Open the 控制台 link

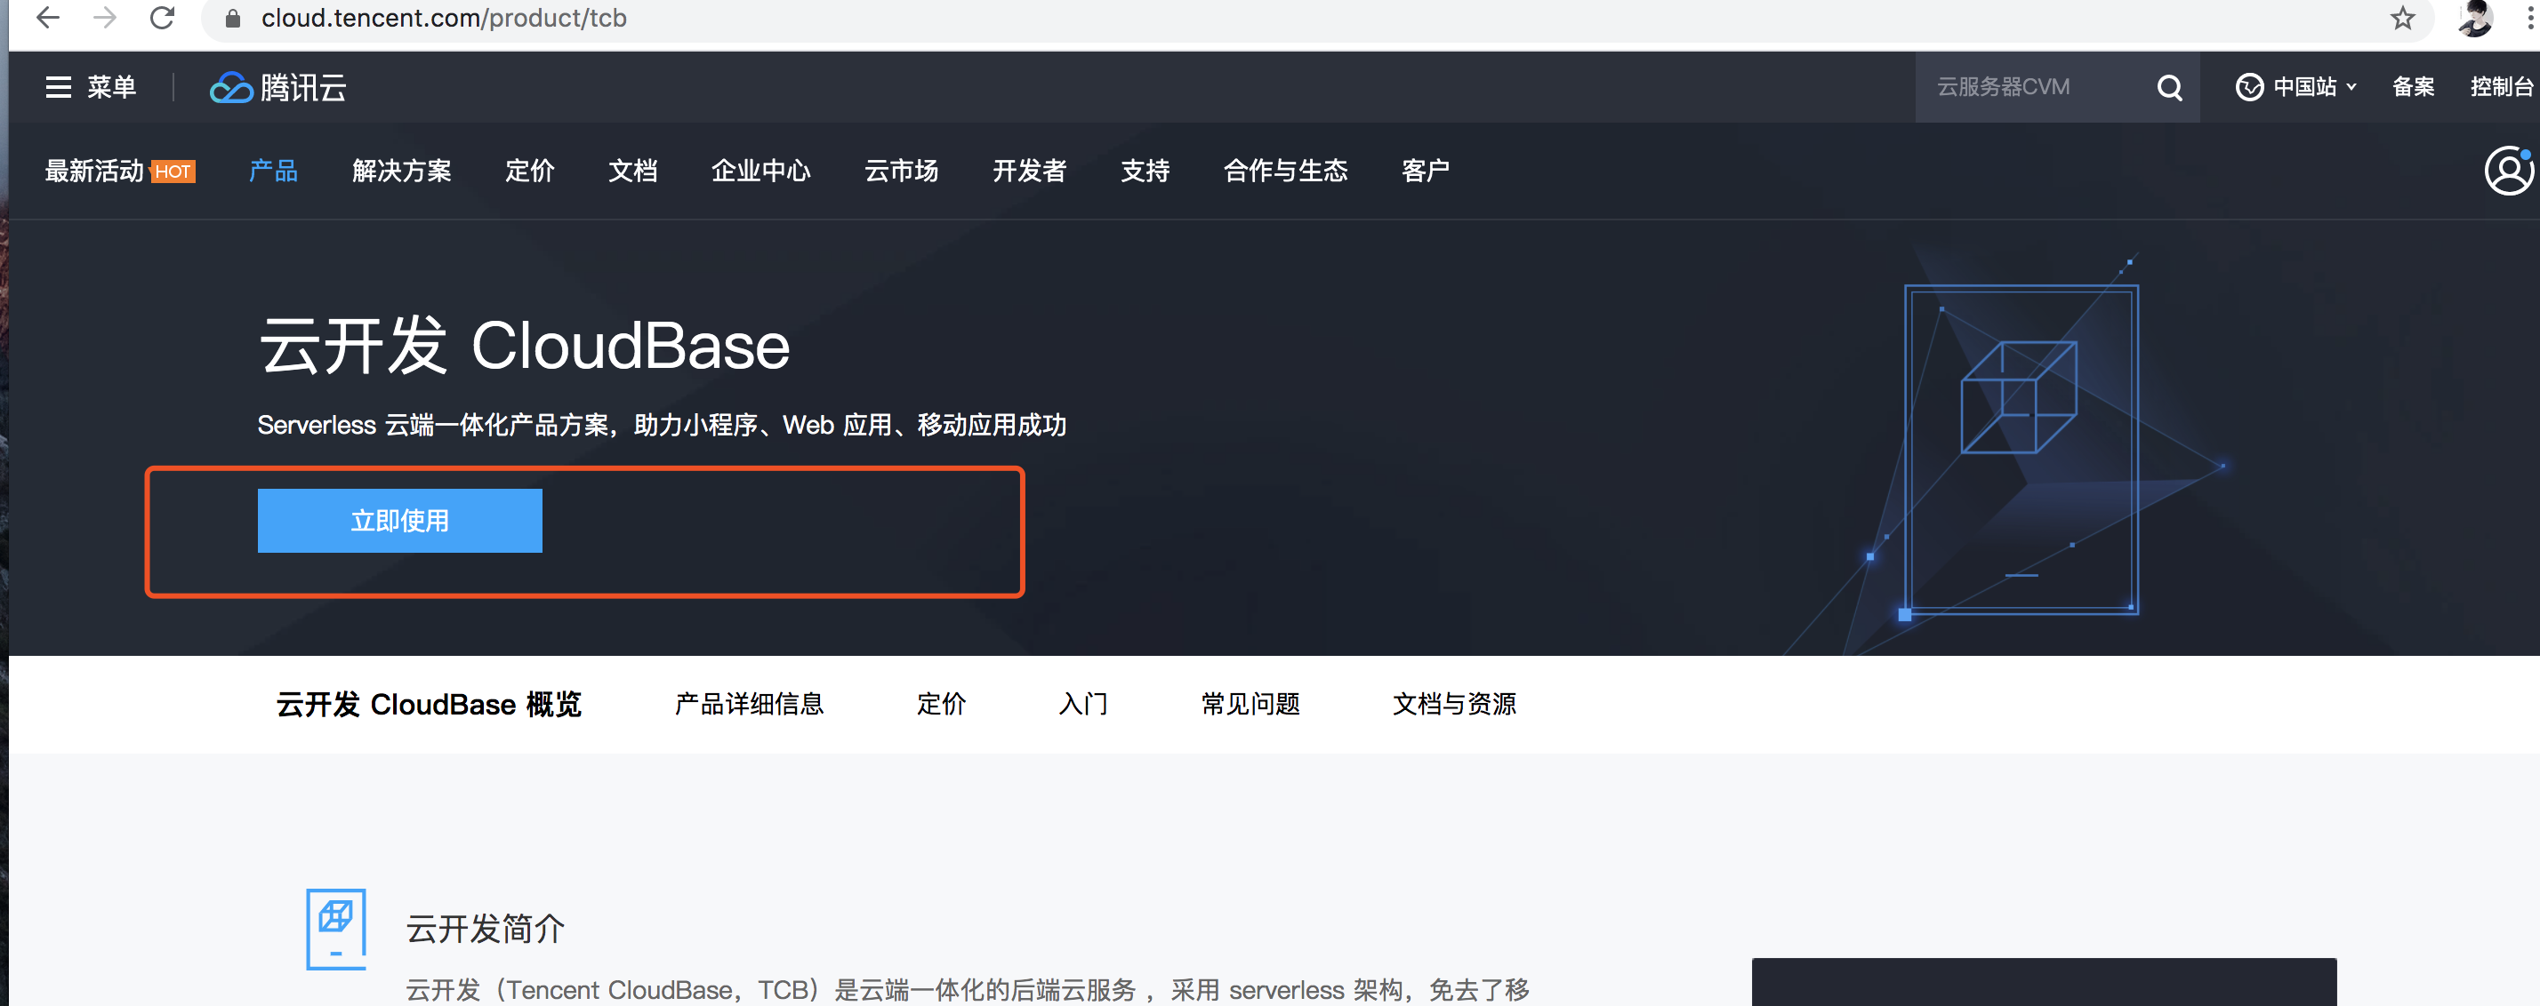tap(2503, 88)
